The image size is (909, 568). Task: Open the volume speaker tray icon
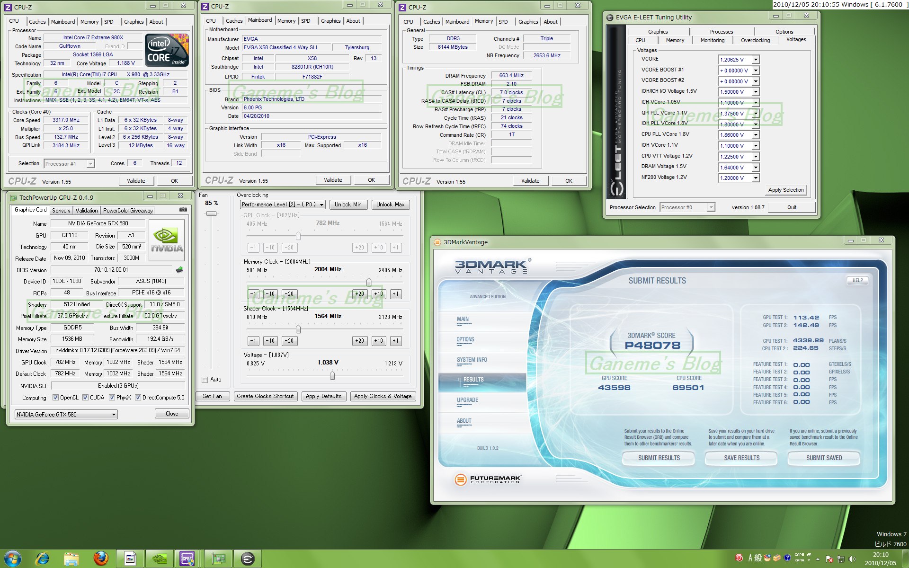[x=852, y=559]
